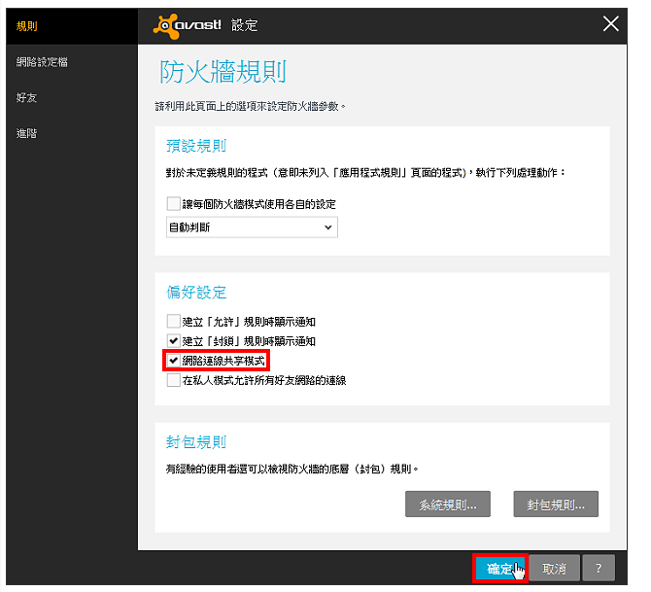This screenshot has width=651, height=592.
Task: Check 建立「允許」規則時顯示通知 option
Action: click(x=173, y=321)
